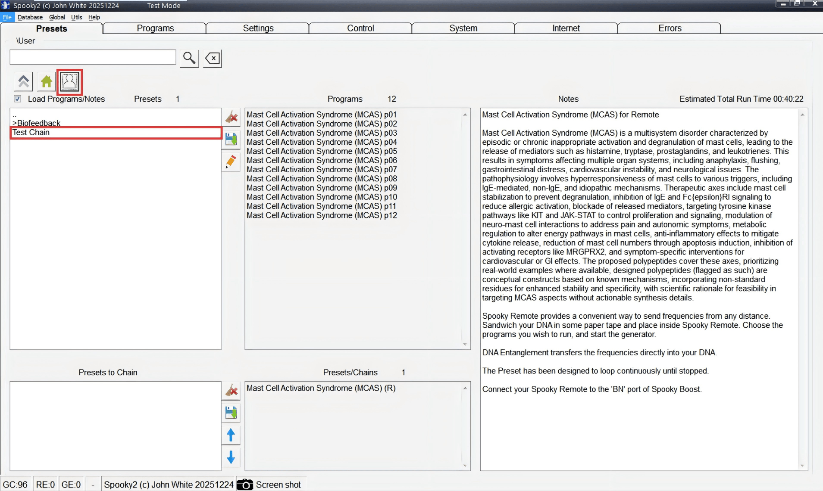This screenshot has width=823, height=491.
Task: Move chain preset down with blue arrow
Action: tap(231, 457)
